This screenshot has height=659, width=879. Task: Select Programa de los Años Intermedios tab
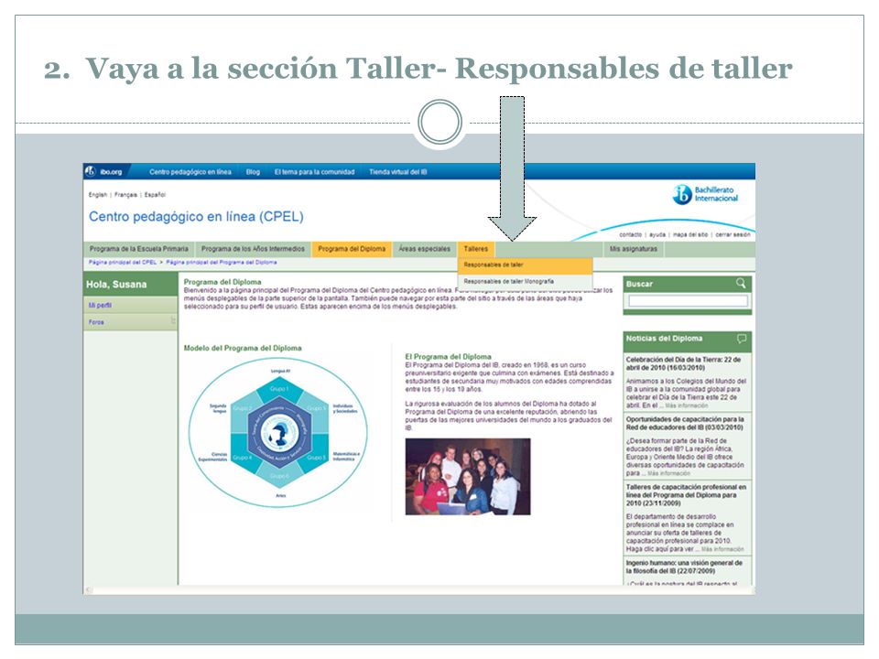point(253,249)
